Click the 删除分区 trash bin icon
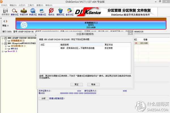This screenshot has height=113, width=170. (60, 12)
